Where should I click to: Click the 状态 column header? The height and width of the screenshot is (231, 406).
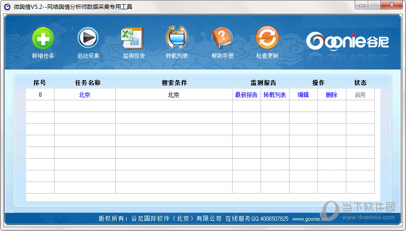[360, 83]
